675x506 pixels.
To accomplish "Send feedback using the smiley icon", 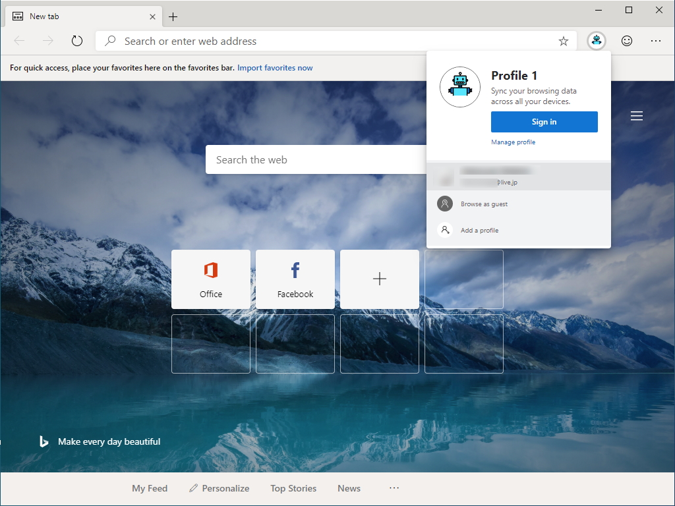I will (626, 40).
